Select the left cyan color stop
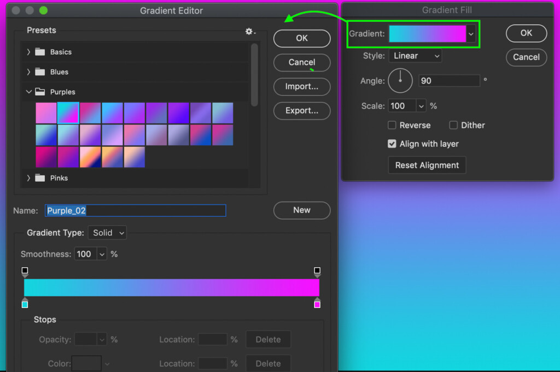This screenshot has height=372, width=560. tap(25, 304)
